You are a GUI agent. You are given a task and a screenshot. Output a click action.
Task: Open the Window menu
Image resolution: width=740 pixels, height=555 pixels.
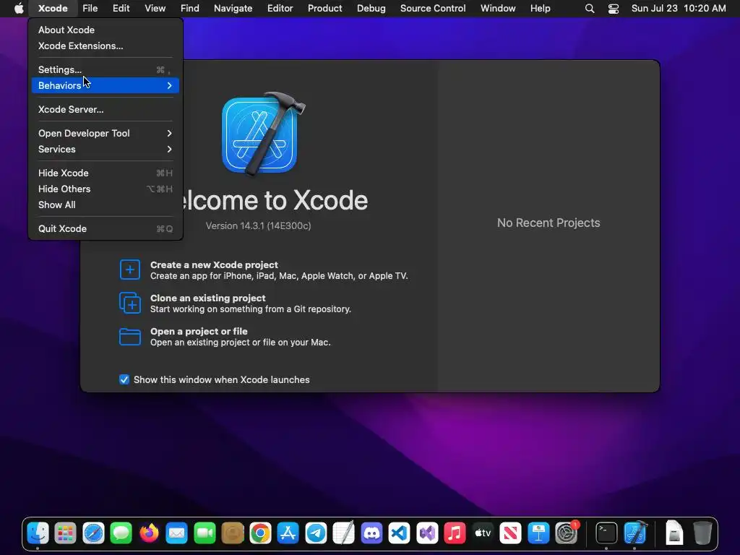coord(498,9)
